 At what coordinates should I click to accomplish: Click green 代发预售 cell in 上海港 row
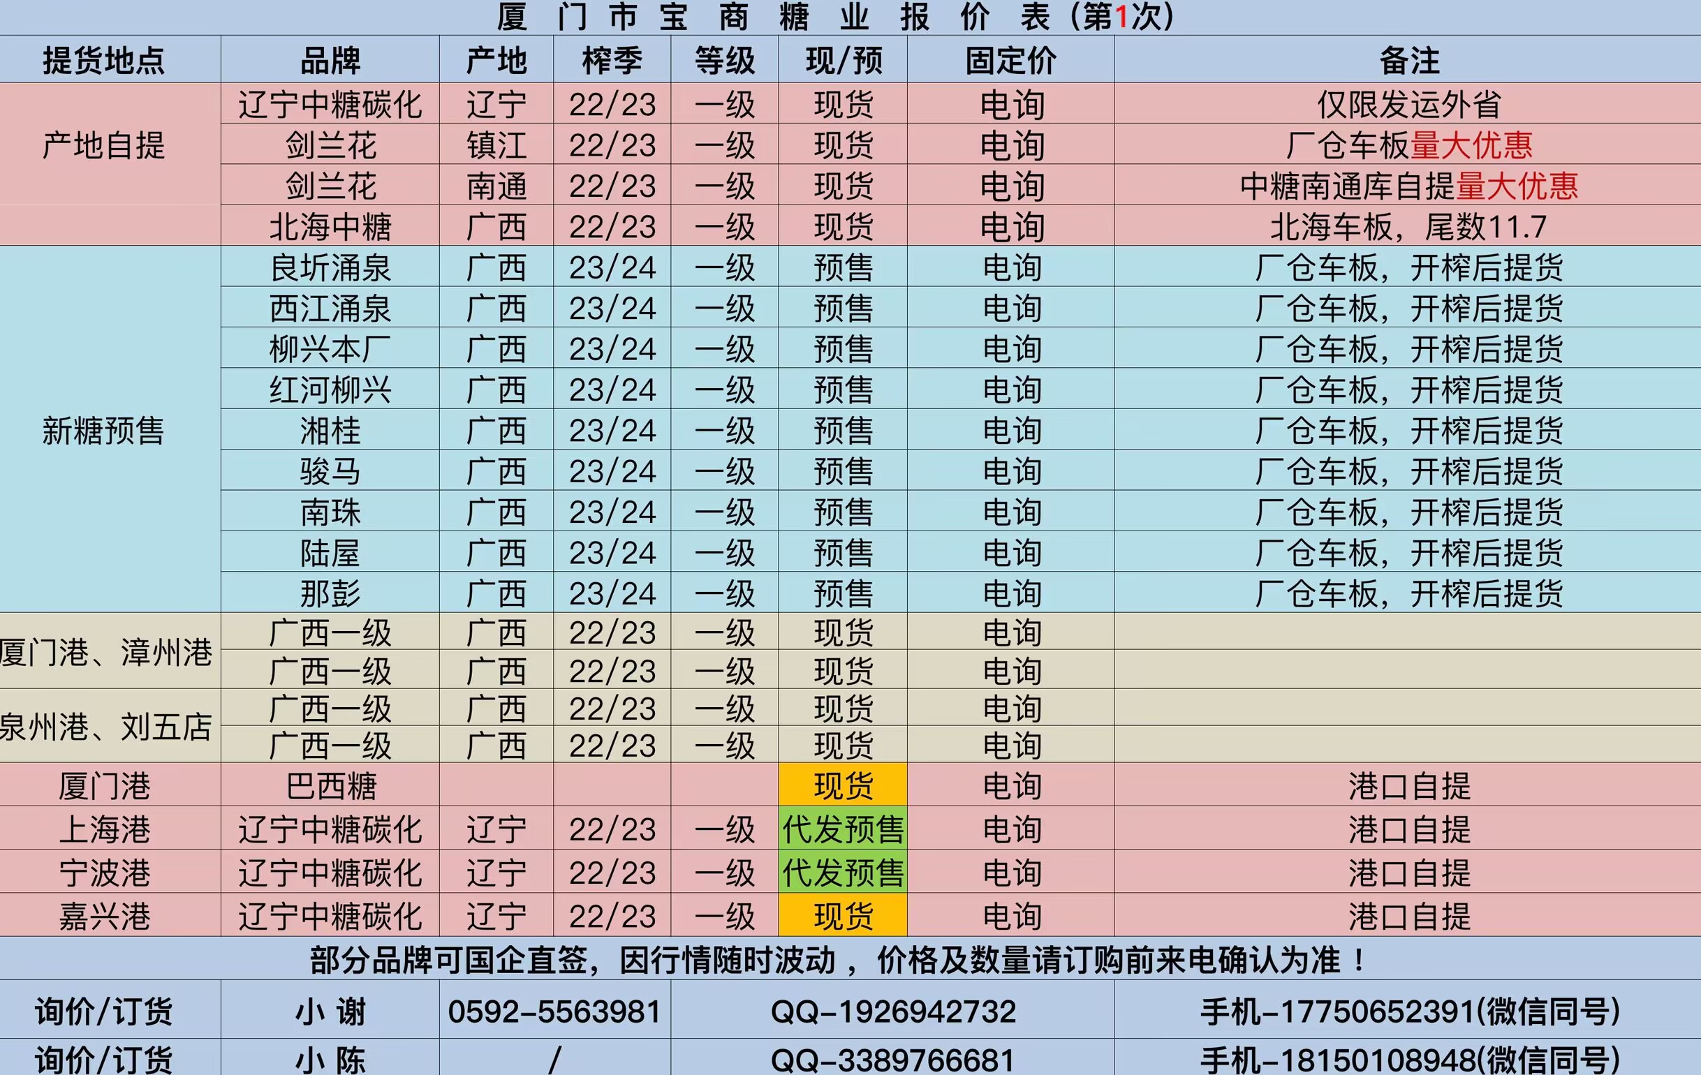(x=843, y=829)
